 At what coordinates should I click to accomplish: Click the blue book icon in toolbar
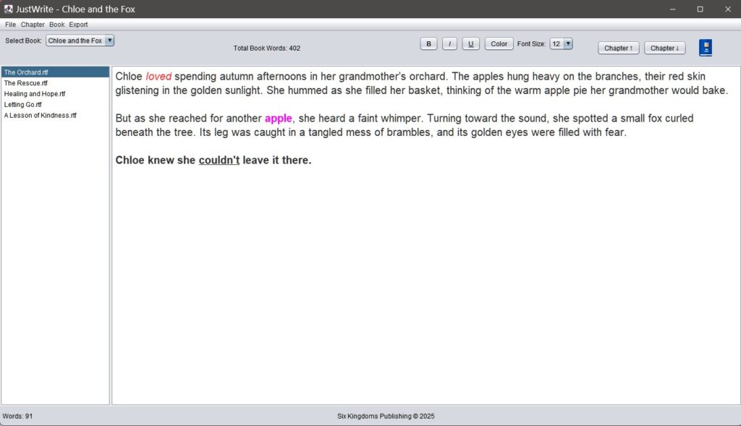pos(706,48)
